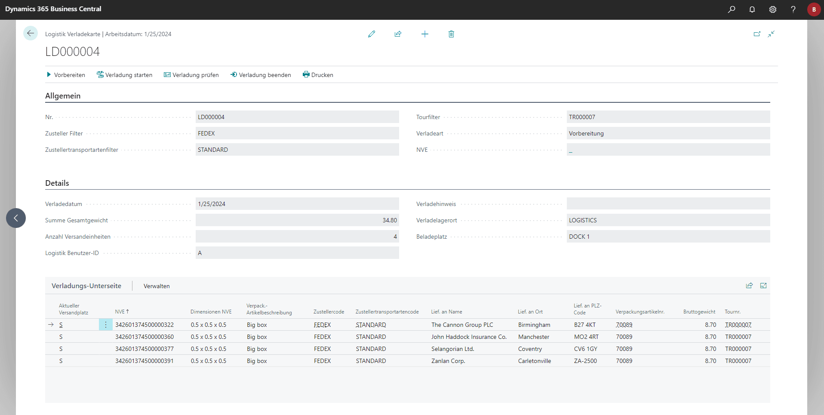Open Zustellercode column header

(x=329, y=312)
